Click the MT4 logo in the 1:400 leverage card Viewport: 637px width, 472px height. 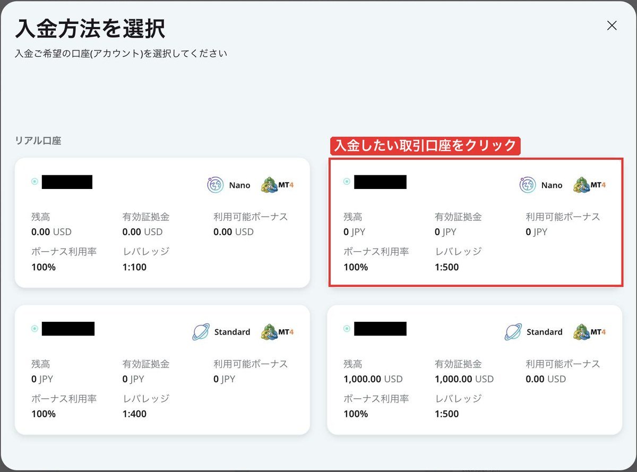278,332
